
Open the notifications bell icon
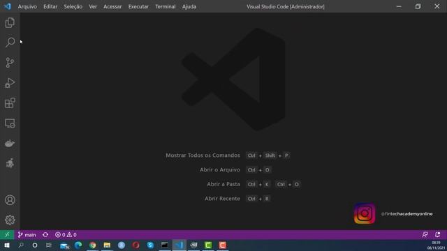point(438,235)
